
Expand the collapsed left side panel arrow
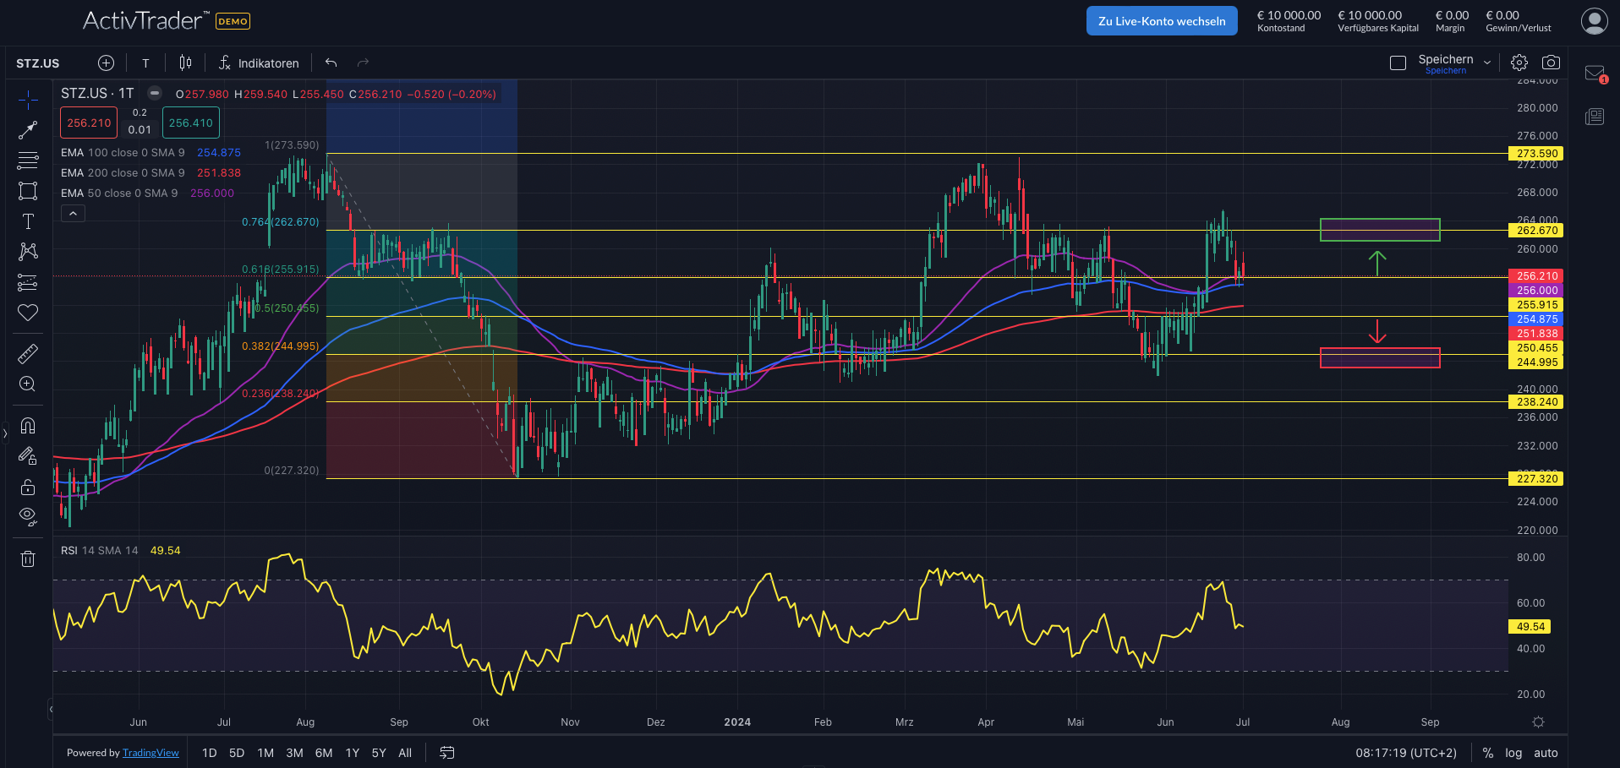(5, 433)
